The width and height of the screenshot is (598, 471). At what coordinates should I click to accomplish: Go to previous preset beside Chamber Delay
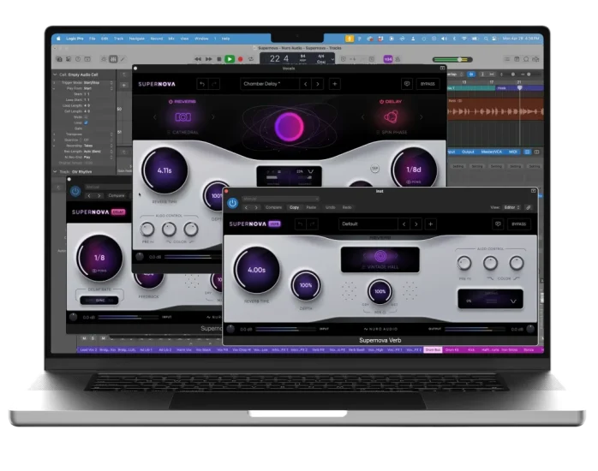(x=306, y=84)
